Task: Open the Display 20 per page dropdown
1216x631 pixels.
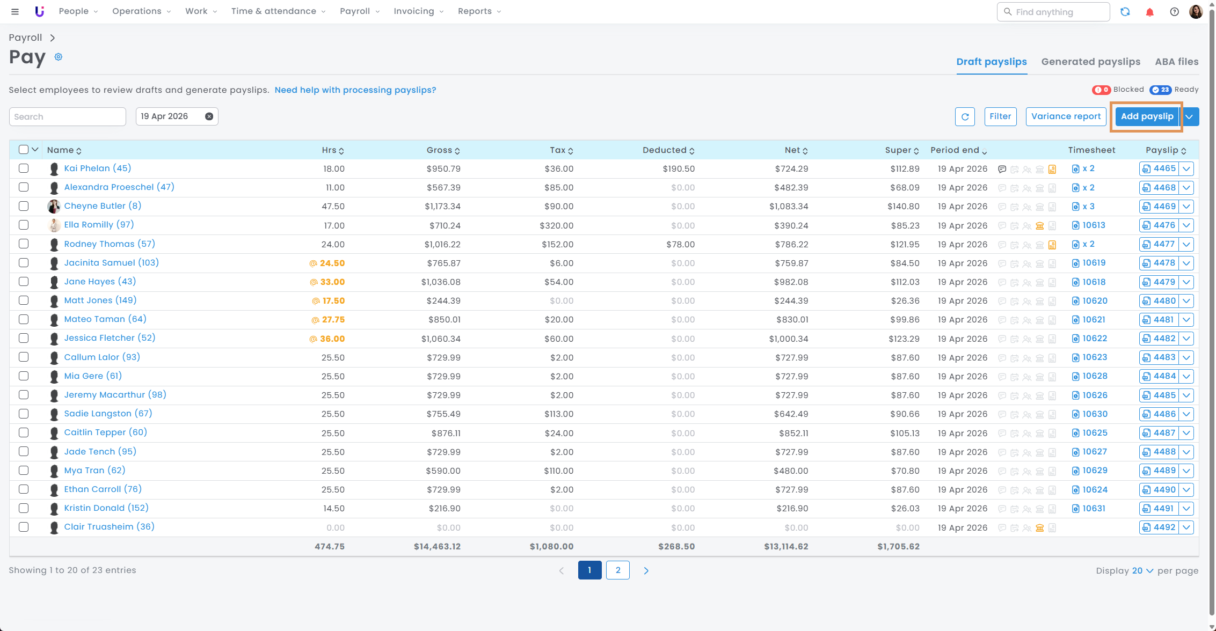Action: (1142, 571)
